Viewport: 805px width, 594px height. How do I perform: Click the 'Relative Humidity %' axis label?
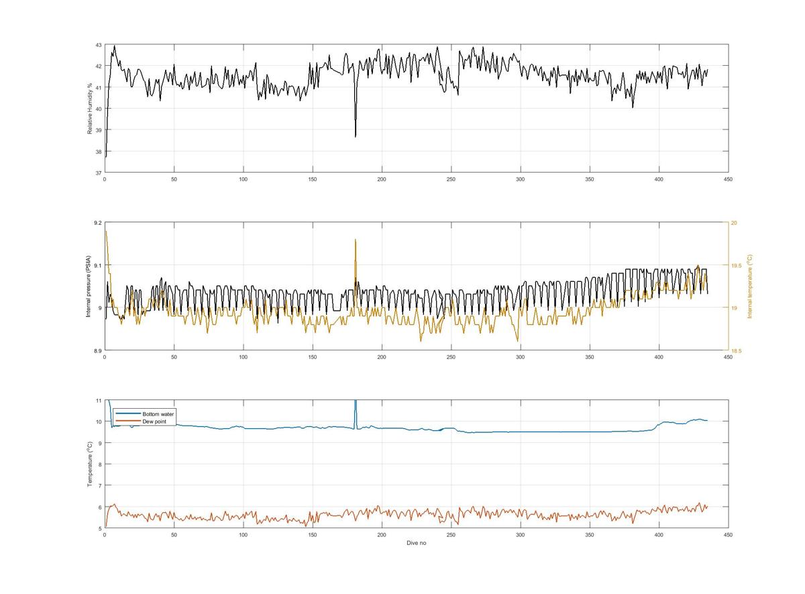[x=90, y=109]
